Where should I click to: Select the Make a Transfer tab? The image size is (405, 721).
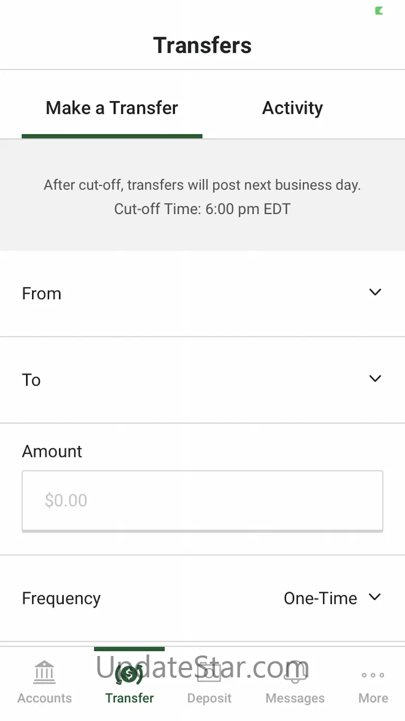pyautogui.click(x=112, y=108)
